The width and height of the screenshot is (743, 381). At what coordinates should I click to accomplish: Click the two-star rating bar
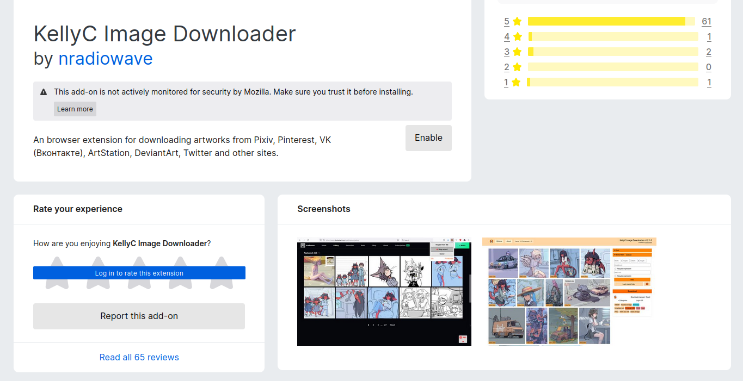click(x=613, y=67)
